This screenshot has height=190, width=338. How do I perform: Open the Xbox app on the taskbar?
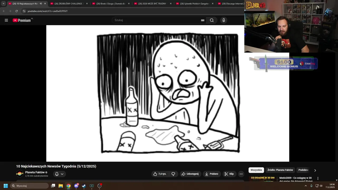click(x=92, y=186)
